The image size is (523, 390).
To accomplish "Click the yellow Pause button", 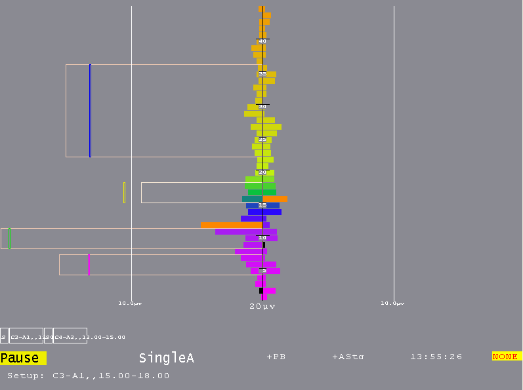I will point(23,358).
